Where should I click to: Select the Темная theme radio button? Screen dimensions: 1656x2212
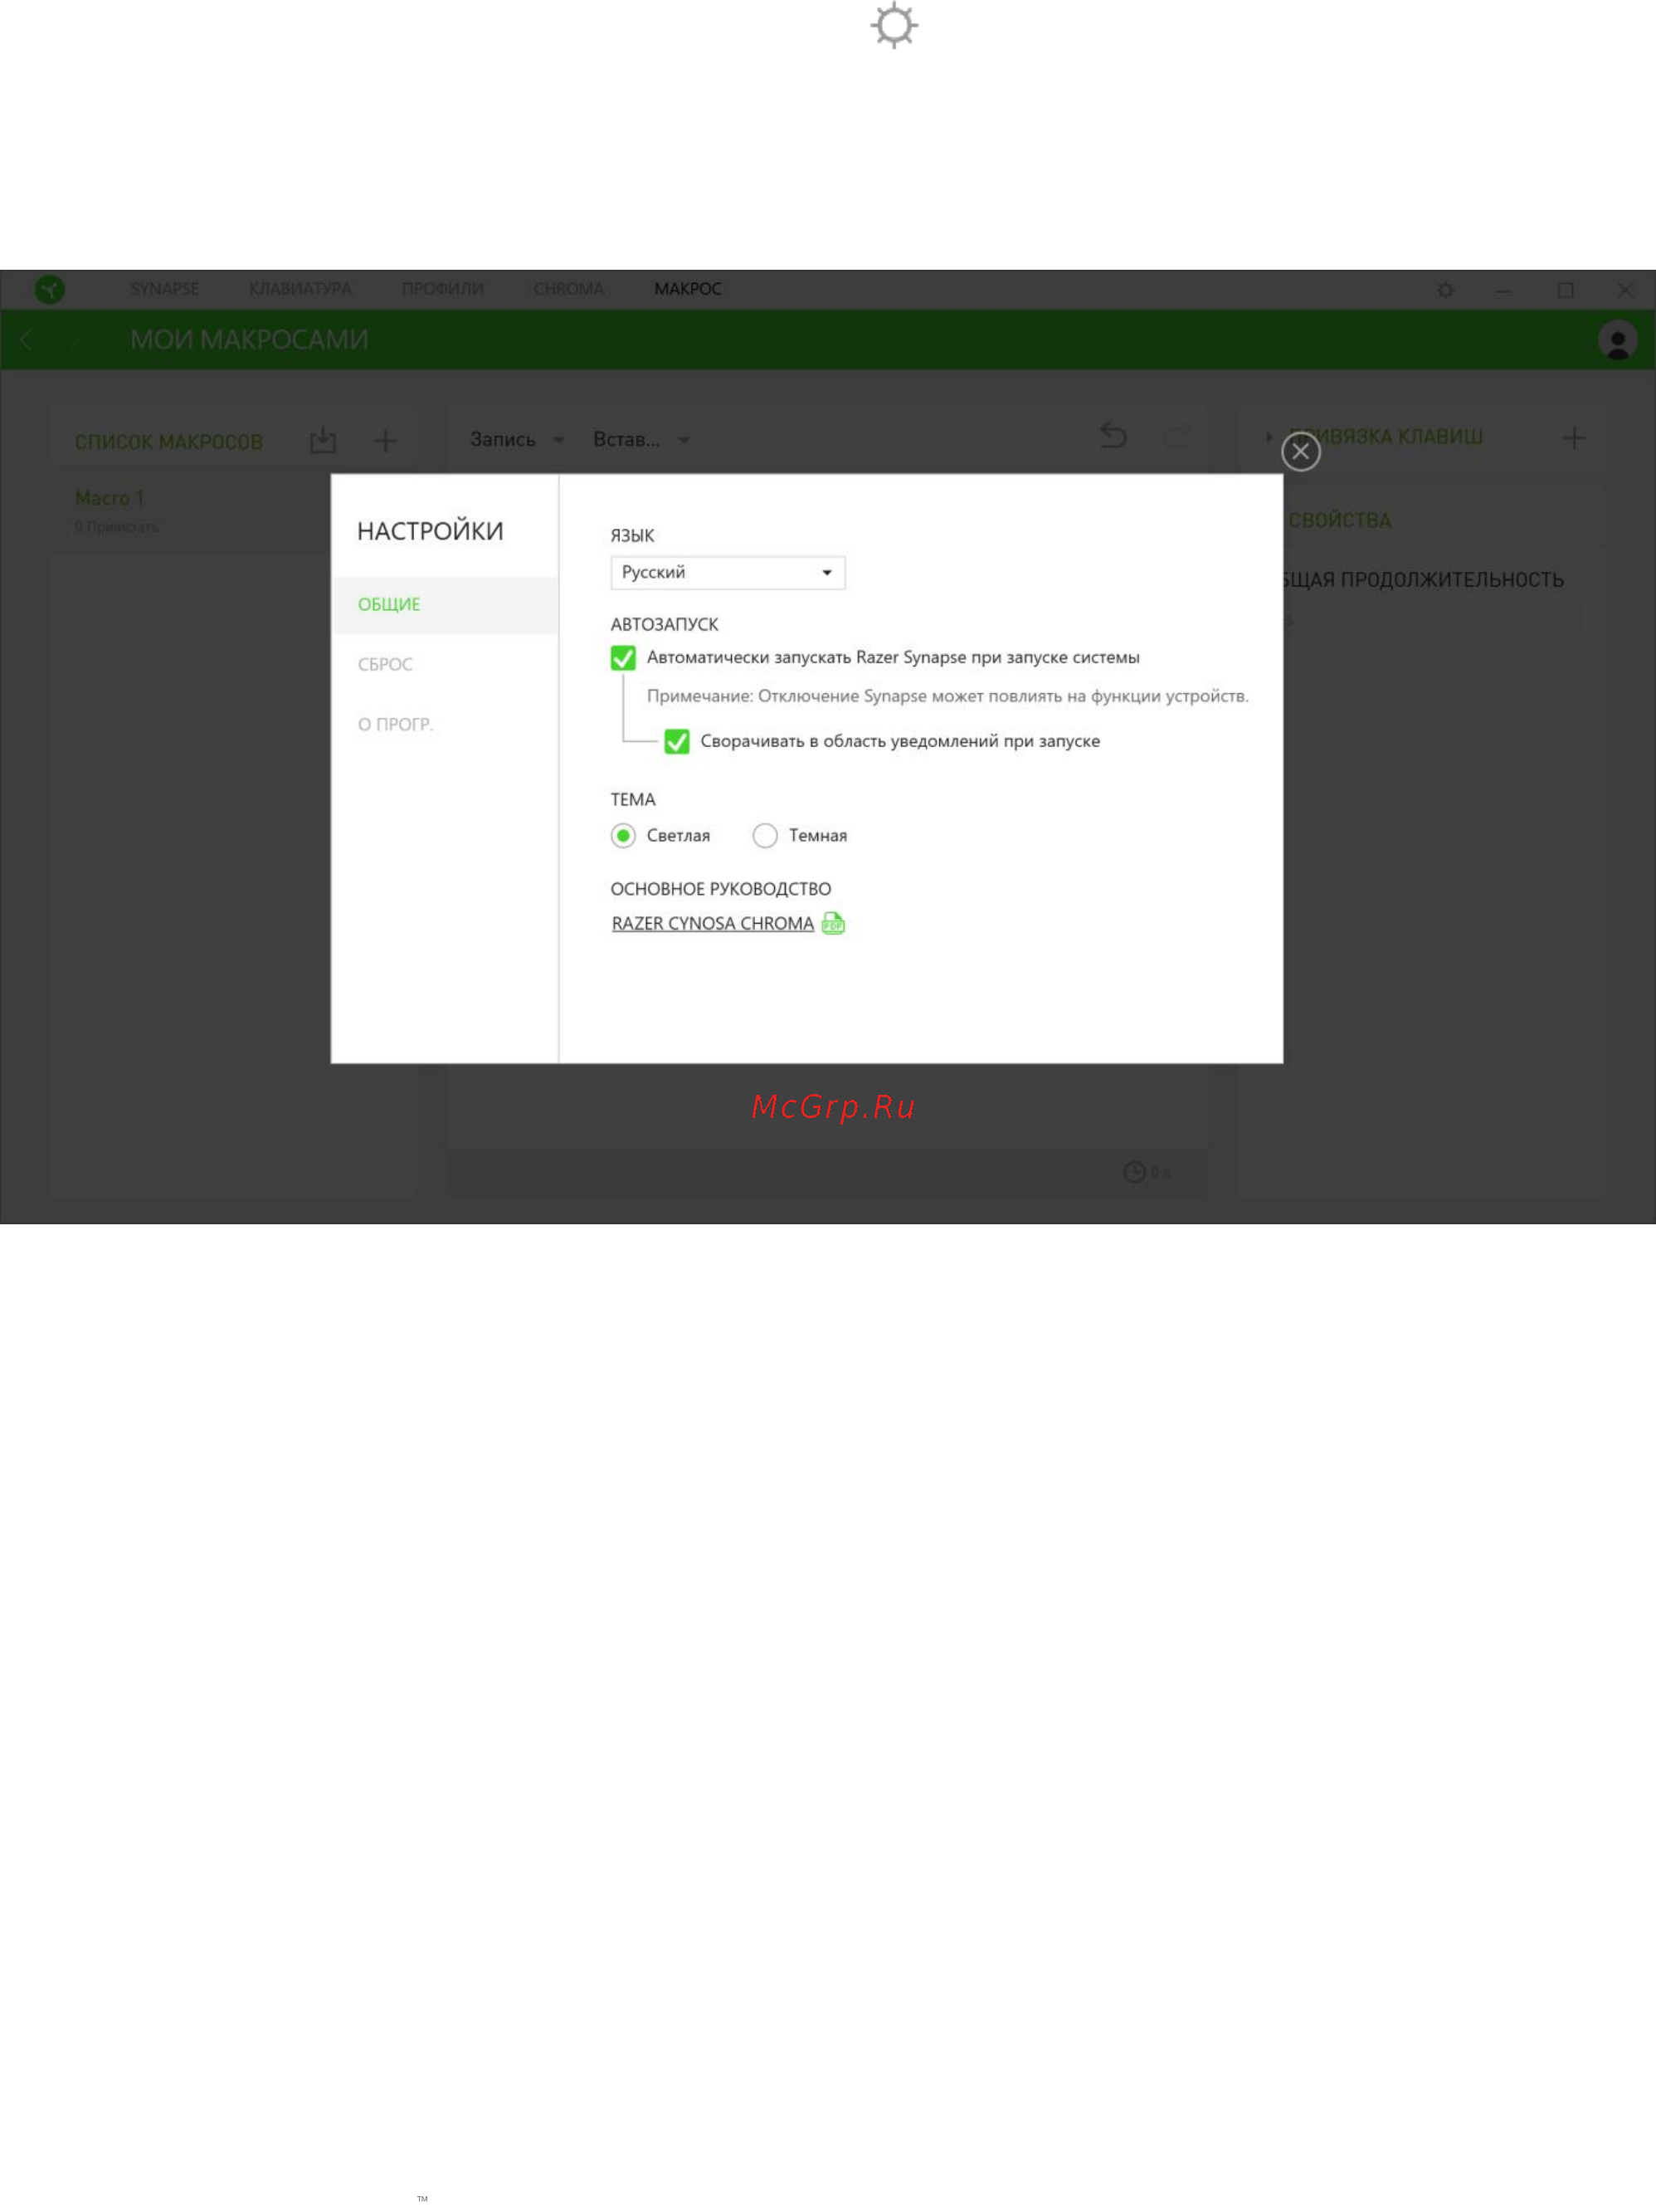click(765, 836)
